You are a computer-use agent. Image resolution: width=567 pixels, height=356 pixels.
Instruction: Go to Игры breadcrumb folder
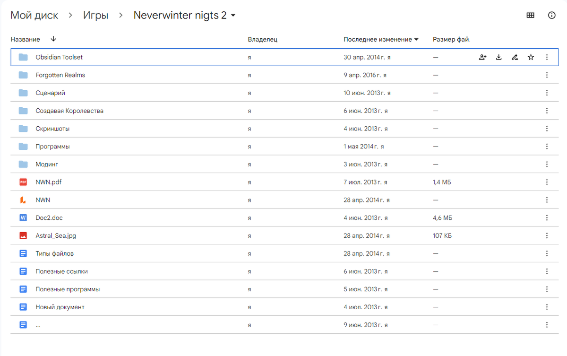tap(96, 15)
